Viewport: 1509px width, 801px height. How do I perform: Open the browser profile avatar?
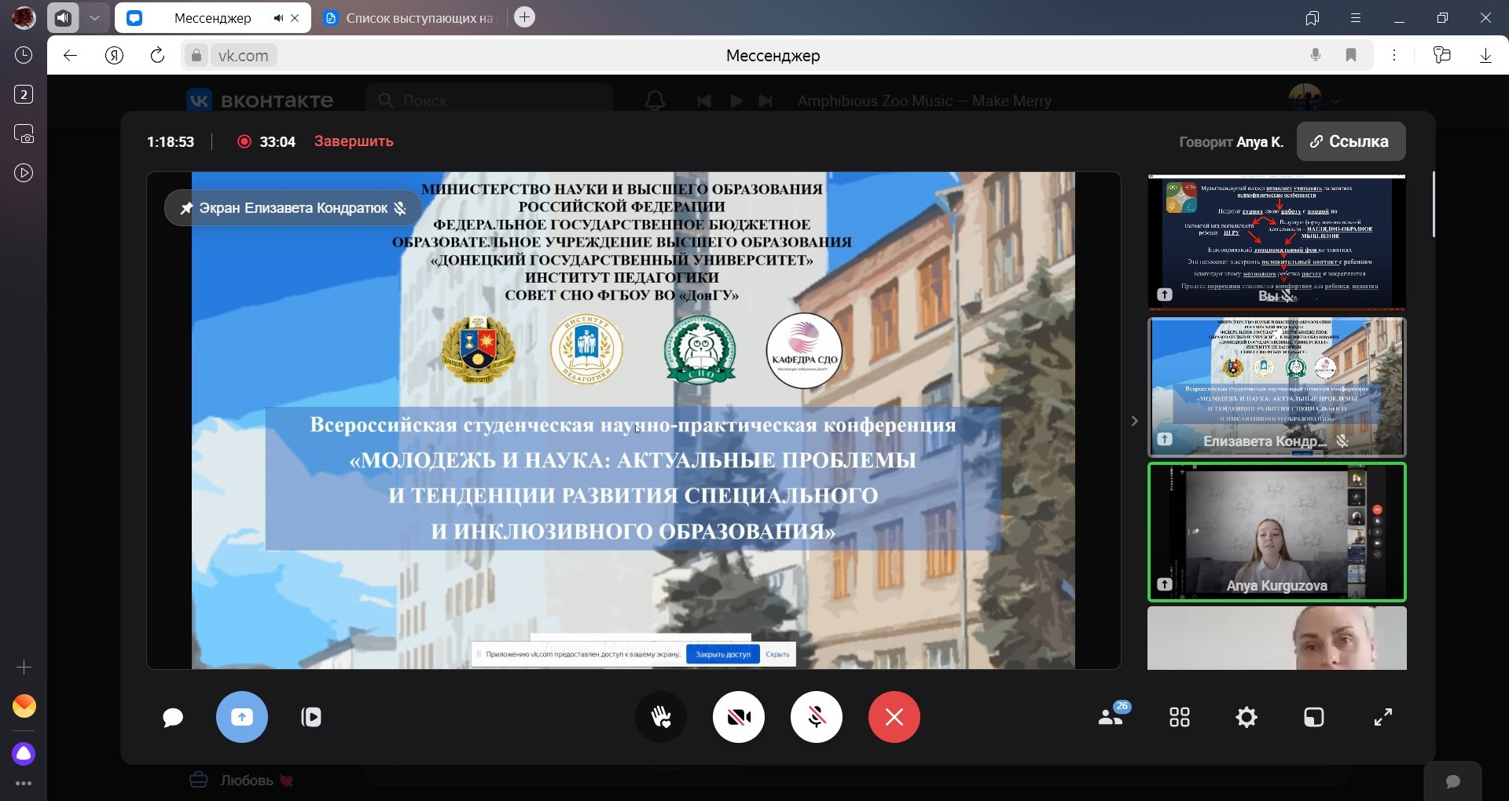click(24, 17)
